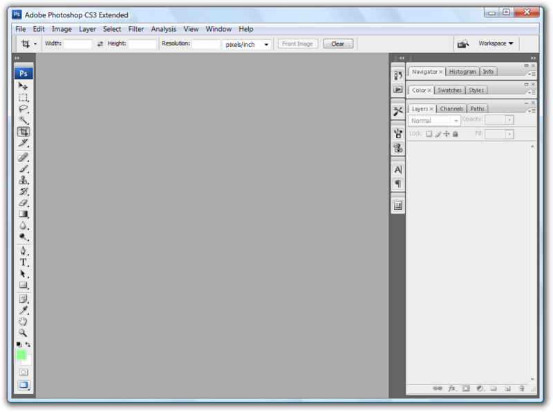This screenshot has width=553, height=412.
Task: Select the Horizontal Type tool
Action: pyautogui.click(x=24, y=262)
